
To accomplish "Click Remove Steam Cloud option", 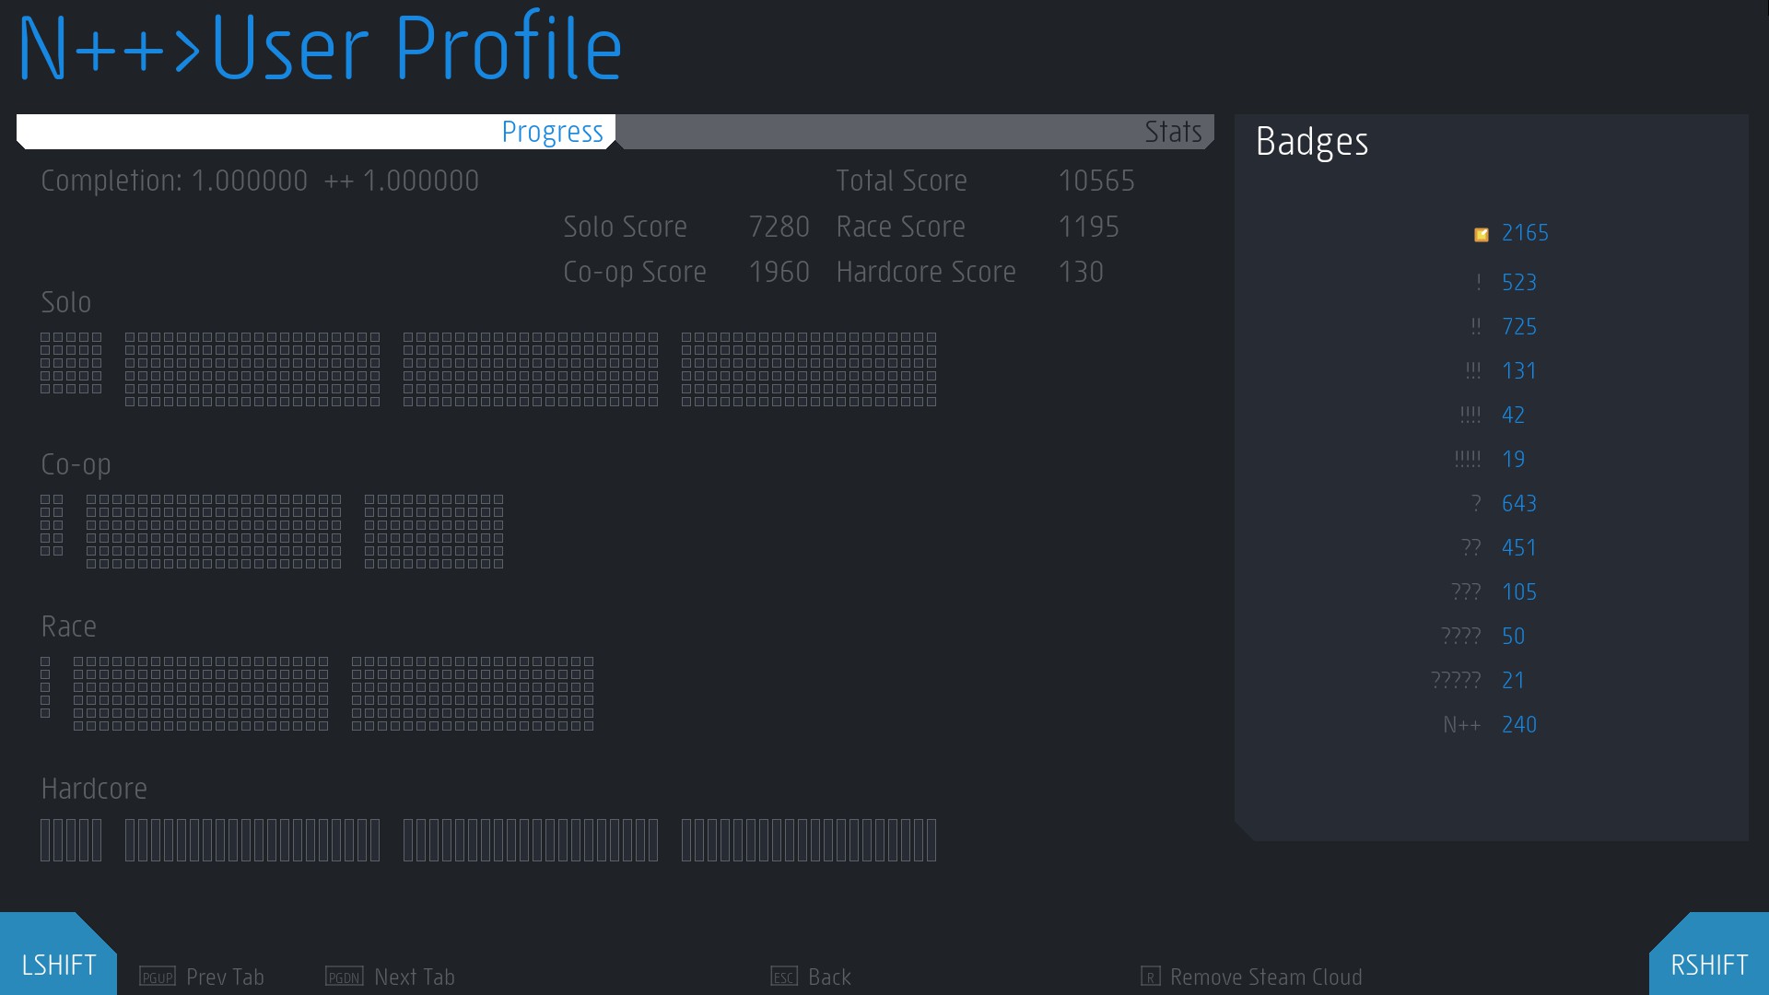I will [1265, 977].
